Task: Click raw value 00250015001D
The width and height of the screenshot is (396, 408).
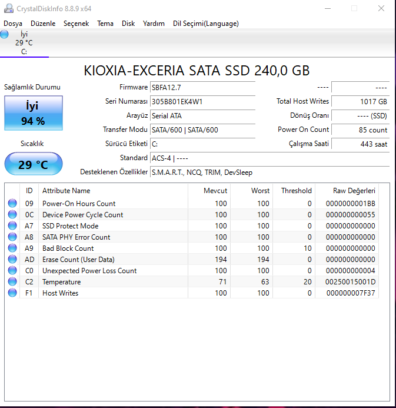Action: (350, 282)
